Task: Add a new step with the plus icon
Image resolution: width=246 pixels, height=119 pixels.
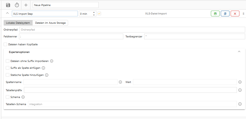Action: click(x=26, y=5)
